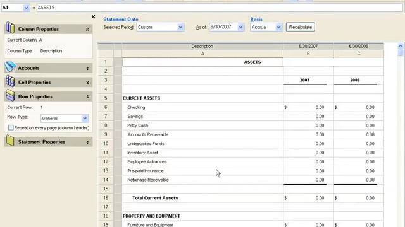
Task: Click the Savings row label
Action: [x=135, y=116]
